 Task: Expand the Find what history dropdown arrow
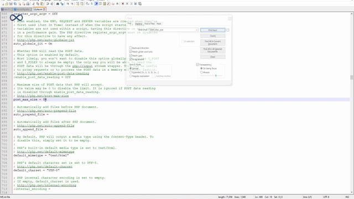196,30
